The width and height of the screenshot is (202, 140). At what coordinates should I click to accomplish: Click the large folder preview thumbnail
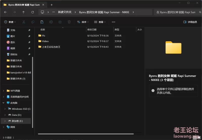pyautogui.click(x=173, y=47)
